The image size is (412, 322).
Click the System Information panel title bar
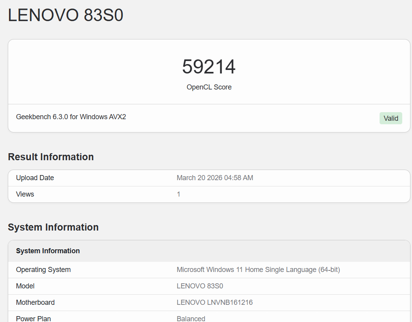[48, 251]
